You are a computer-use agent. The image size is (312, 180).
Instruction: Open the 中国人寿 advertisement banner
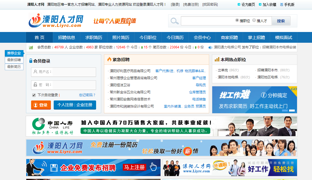162,127
